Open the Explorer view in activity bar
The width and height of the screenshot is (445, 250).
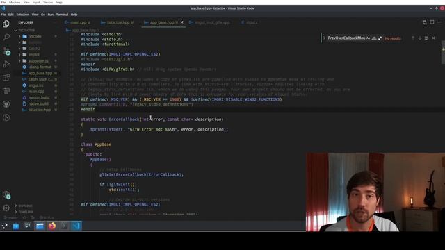click(6, 24)
